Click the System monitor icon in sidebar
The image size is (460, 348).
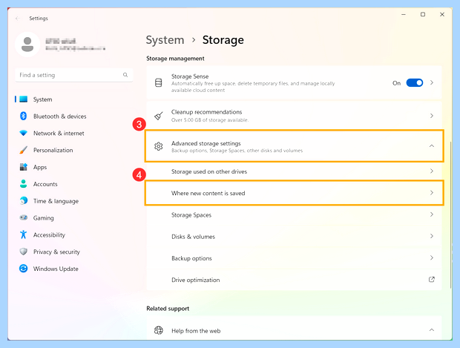coord(24,99)
